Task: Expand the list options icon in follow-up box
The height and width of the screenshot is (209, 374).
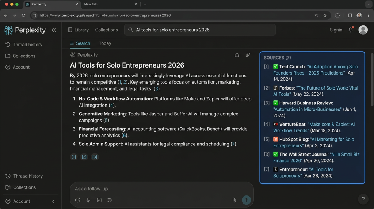Action: tap(110, 200)
